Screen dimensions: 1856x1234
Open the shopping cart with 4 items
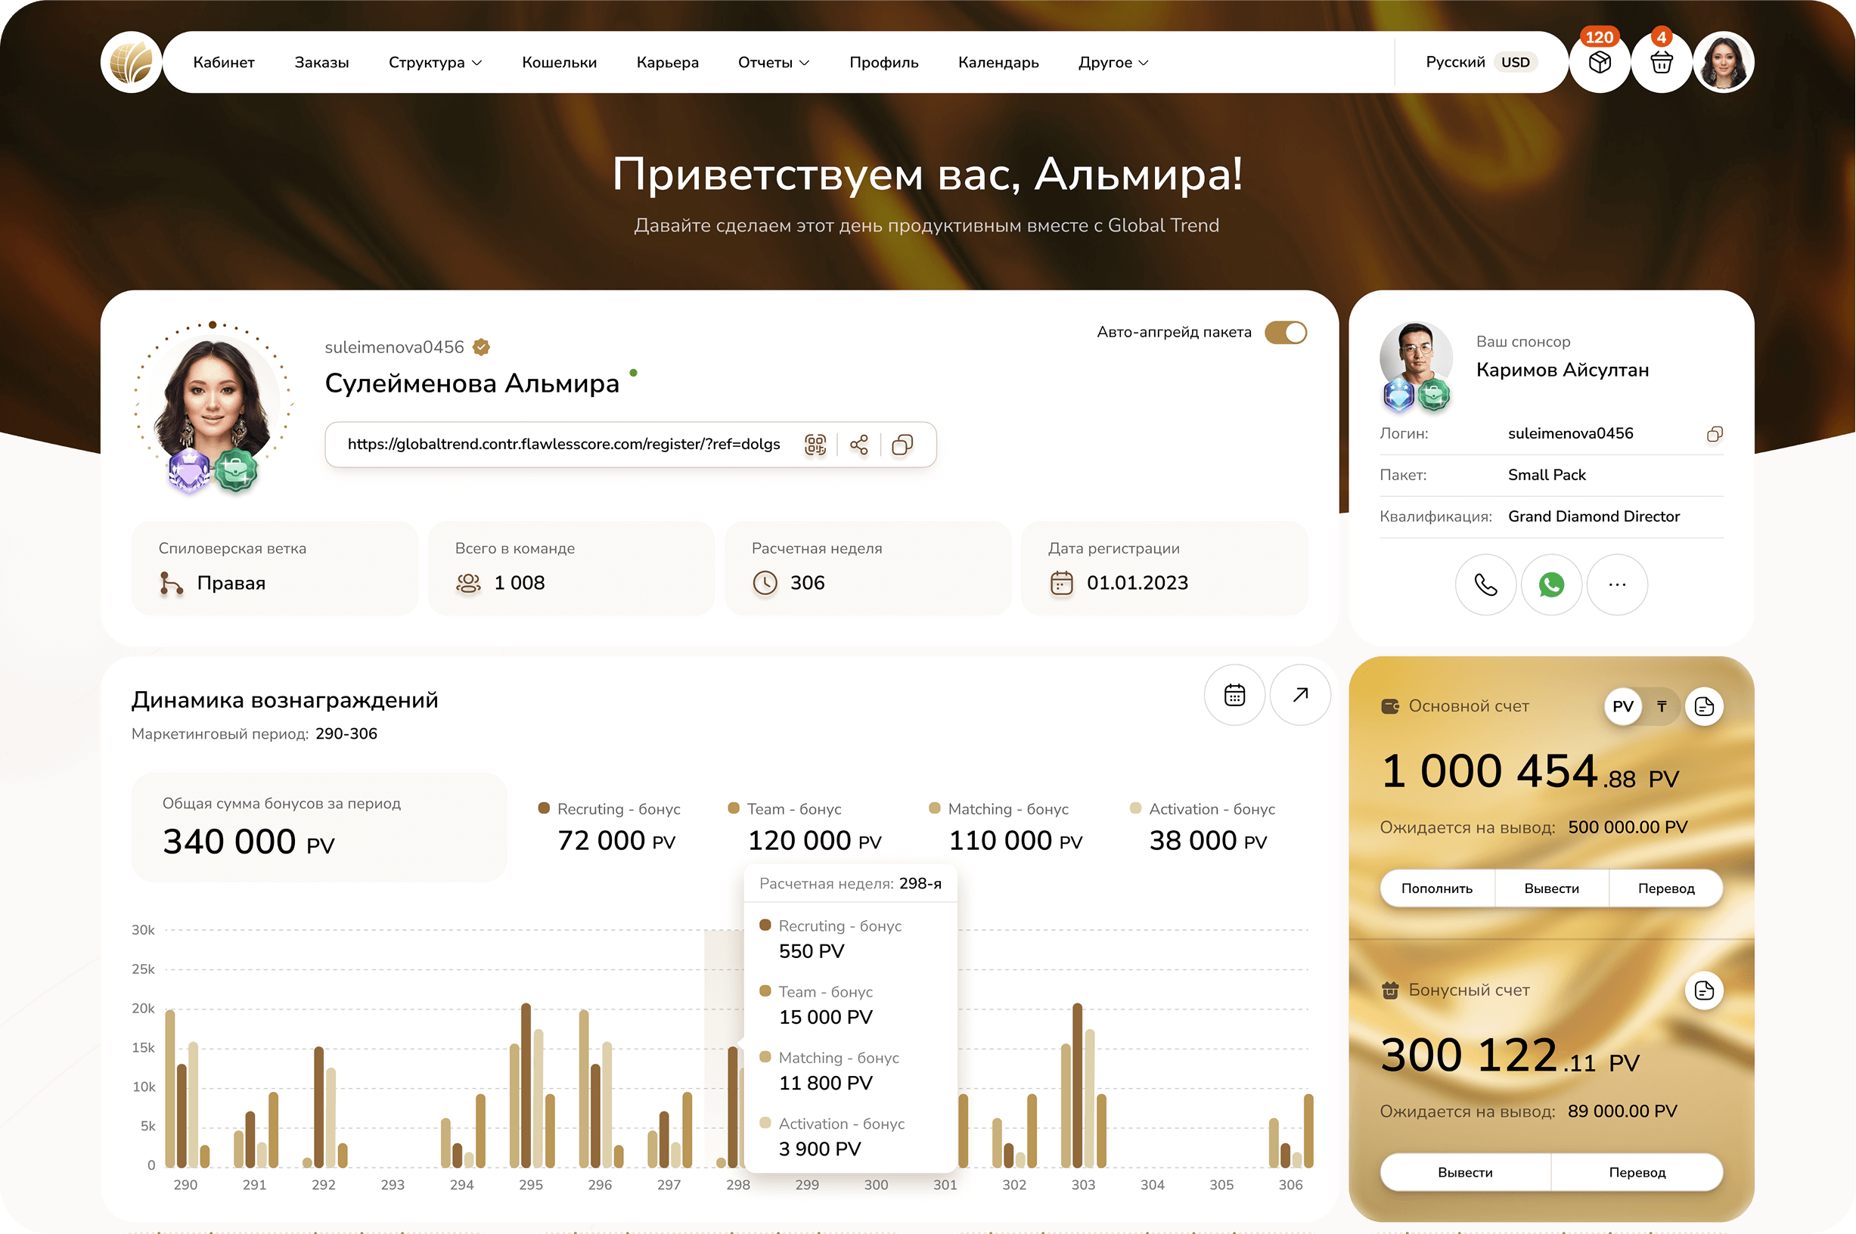pos(1662,61)
